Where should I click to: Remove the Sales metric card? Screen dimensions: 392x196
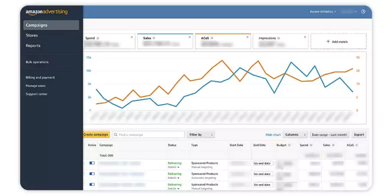(x=189, y=37)
